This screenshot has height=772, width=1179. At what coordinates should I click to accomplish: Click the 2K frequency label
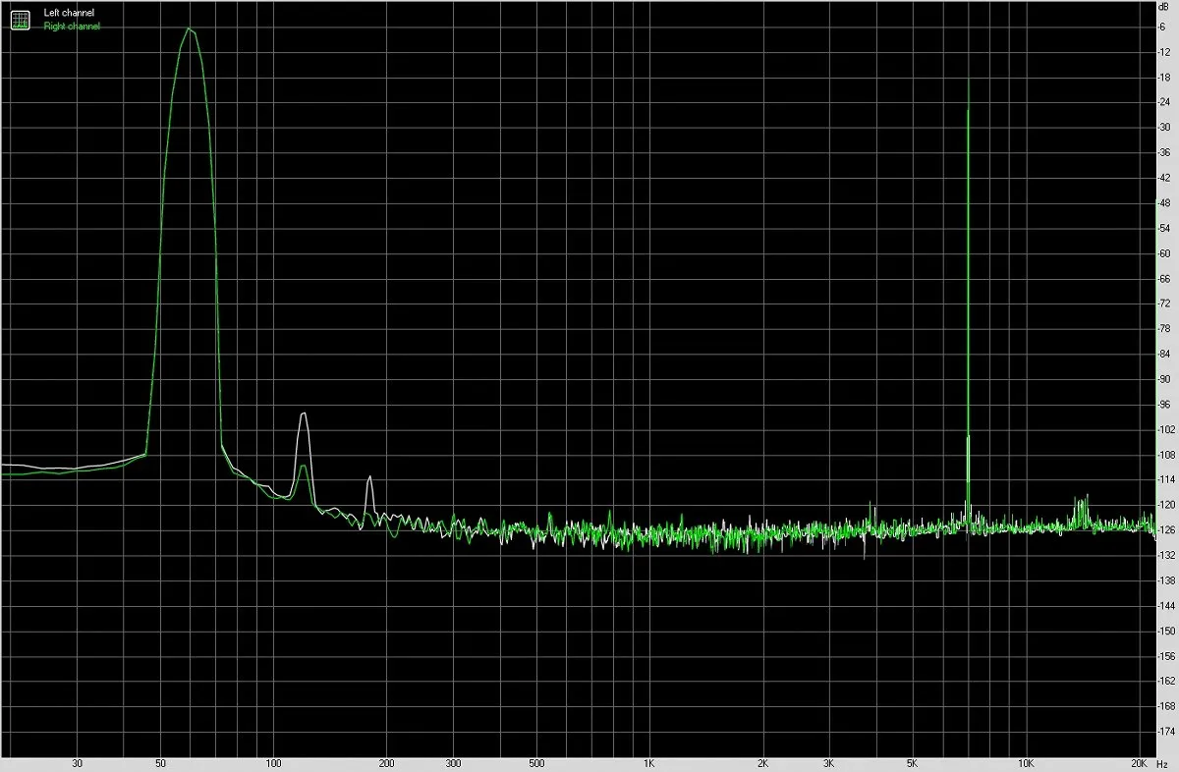pyautogui.click(x=762, y=763)
